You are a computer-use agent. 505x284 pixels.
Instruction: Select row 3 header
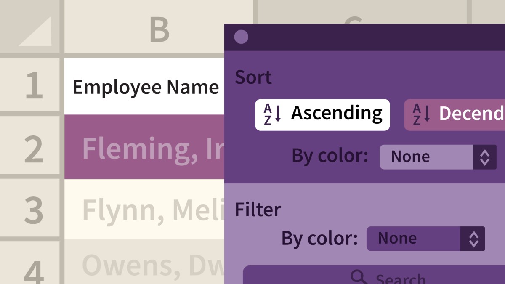tap(33, 210)
